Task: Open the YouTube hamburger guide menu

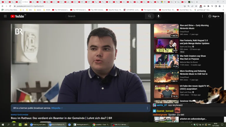Action: 5,16
